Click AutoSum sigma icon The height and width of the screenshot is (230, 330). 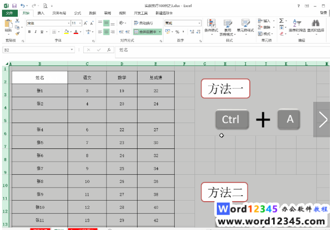pyautogui.click(x=281, y=21)
